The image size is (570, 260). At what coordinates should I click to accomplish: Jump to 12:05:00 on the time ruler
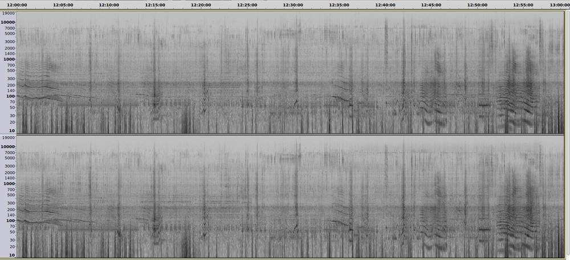click(63, 5)
